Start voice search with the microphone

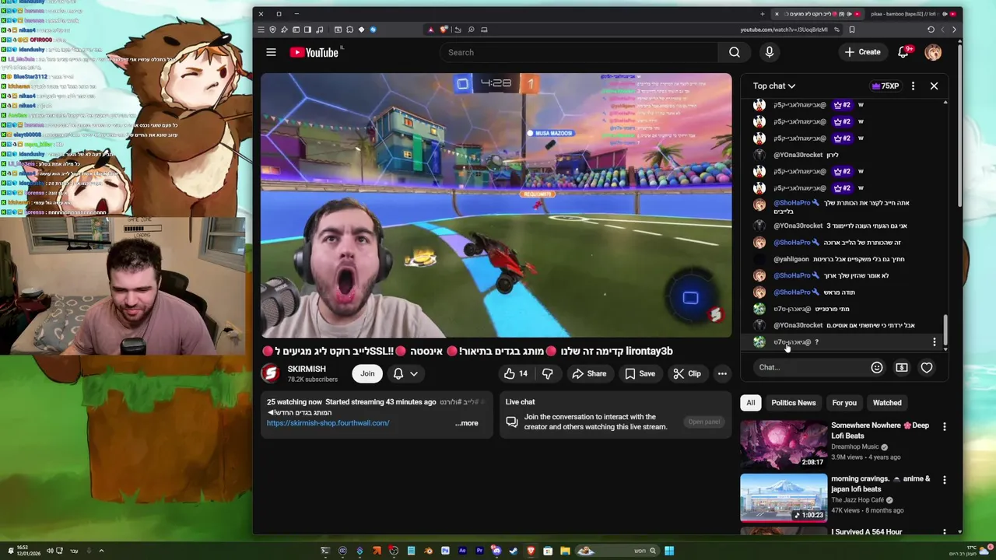coord(769,52)
